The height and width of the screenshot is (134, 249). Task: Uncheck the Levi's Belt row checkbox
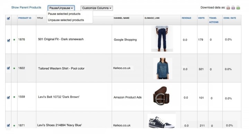point(8,97)
